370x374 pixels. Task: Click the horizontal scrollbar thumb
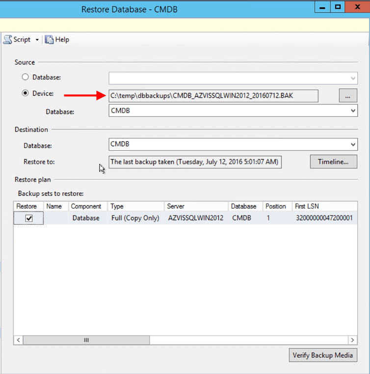[x=86, y=340]
